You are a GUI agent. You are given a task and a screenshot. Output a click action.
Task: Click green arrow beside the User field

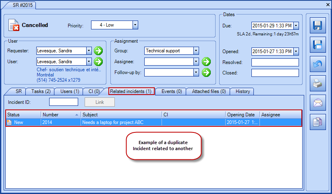pyautogui.click(x=98, y=62)
